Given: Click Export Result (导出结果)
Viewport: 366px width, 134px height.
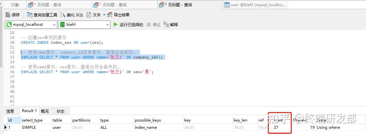Looking at the screenshot, I should (118, 15).
